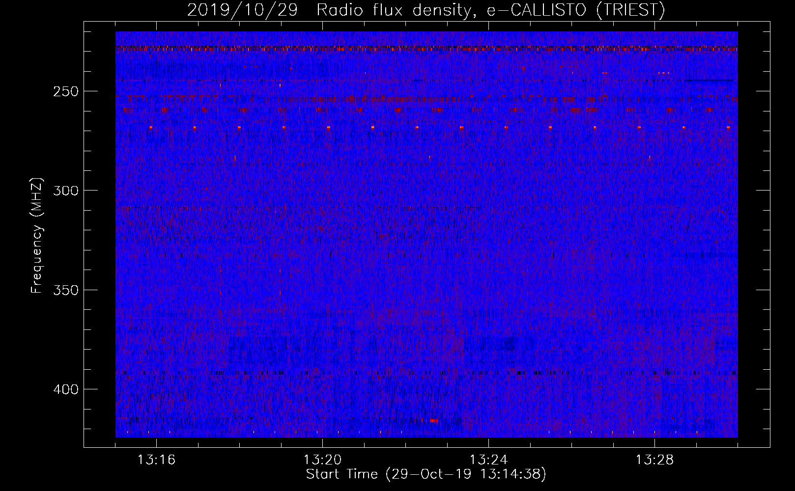
Task: Click the 13:16 time tick label
Action: pos(156,460)
